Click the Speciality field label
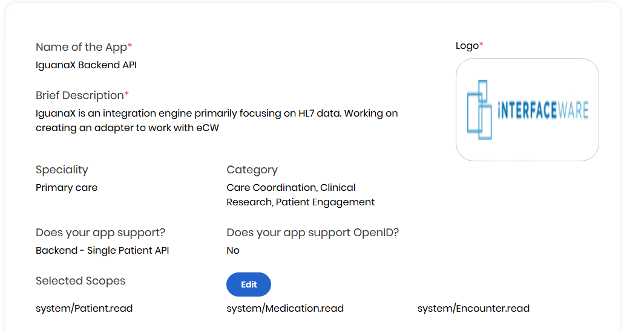This screenshot has width=624, height=331. pyautogui.click(x=62, y=170)
